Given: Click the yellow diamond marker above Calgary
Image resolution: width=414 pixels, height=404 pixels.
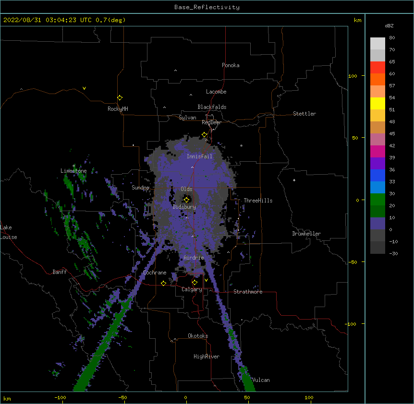Looking at the screenshot, I should (195, 283).
